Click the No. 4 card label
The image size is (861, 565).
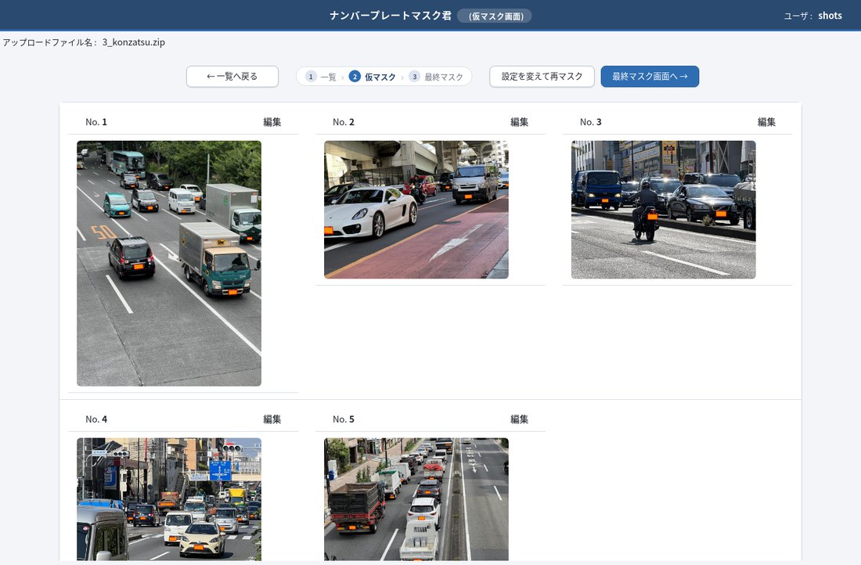pos(96,419)
